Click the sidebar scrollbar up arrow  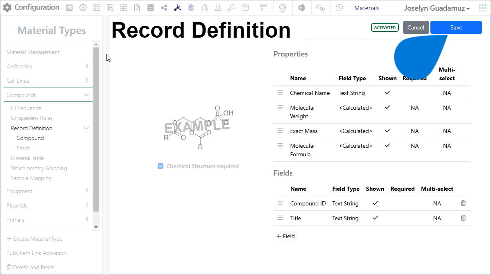pos(96,44)
